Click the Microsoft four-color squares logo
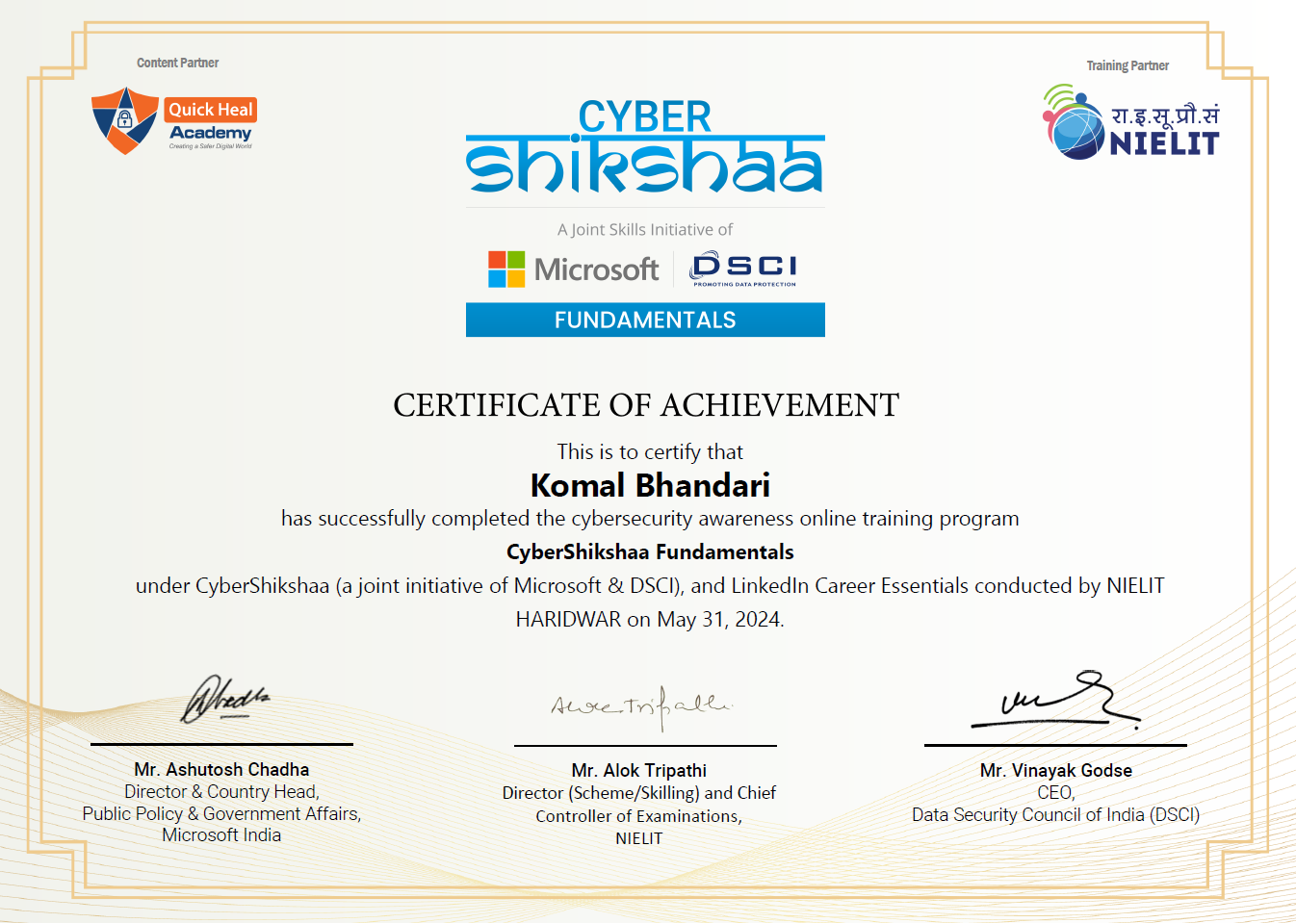The height and width of the screenshot is (923, 1296). [506, 269]
